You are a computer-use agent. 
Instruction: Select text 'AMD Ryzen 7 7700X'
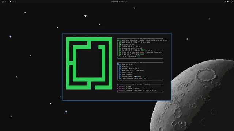[129, 42]
